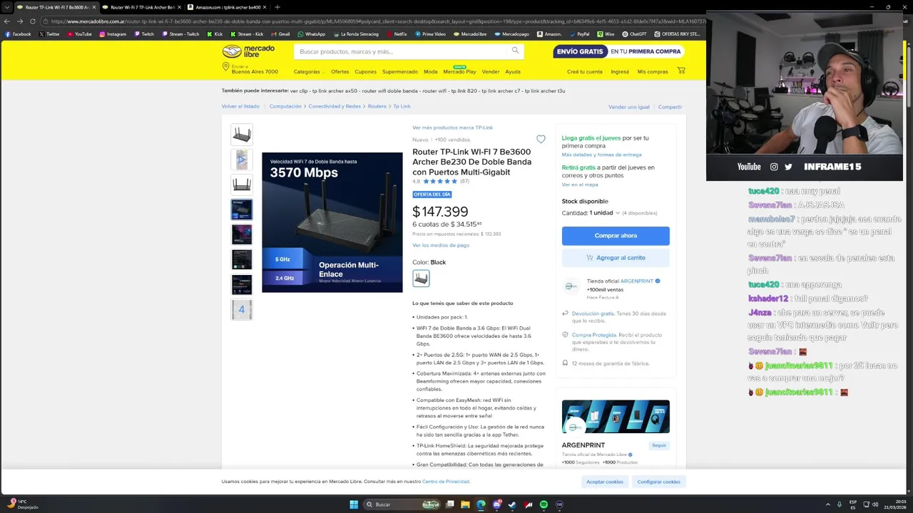Screen dimensions: 913x513
Task: Switch to the Amazon.com browser tab
Action: 228,7
